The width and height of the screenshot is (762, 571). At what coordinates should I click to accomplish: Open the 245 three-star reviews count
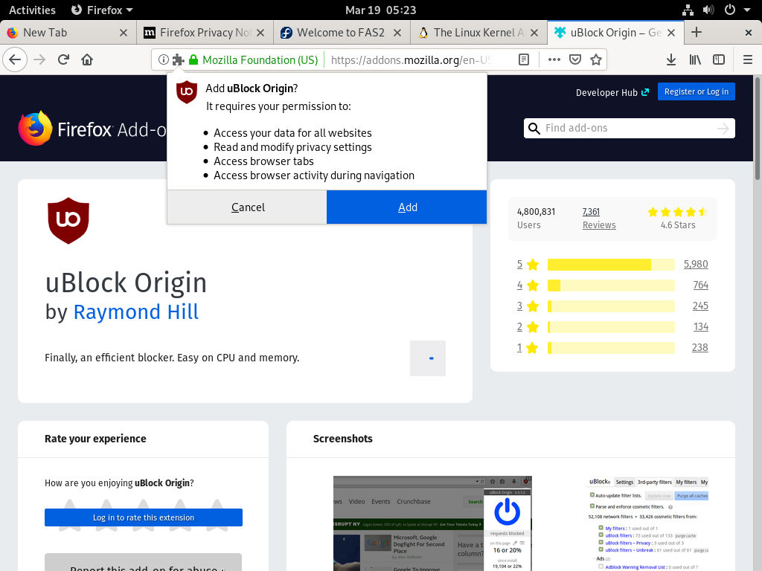(x=700, y=306)
